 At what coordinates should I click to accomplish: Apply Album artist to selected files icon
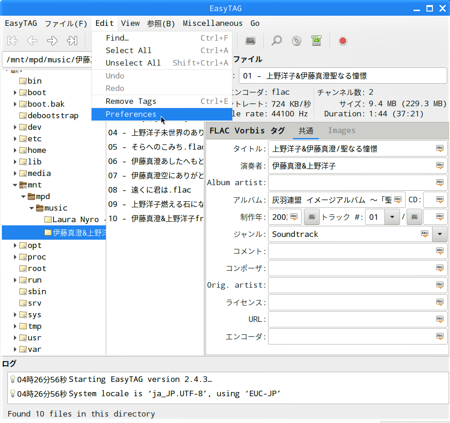tap(440, 182)
